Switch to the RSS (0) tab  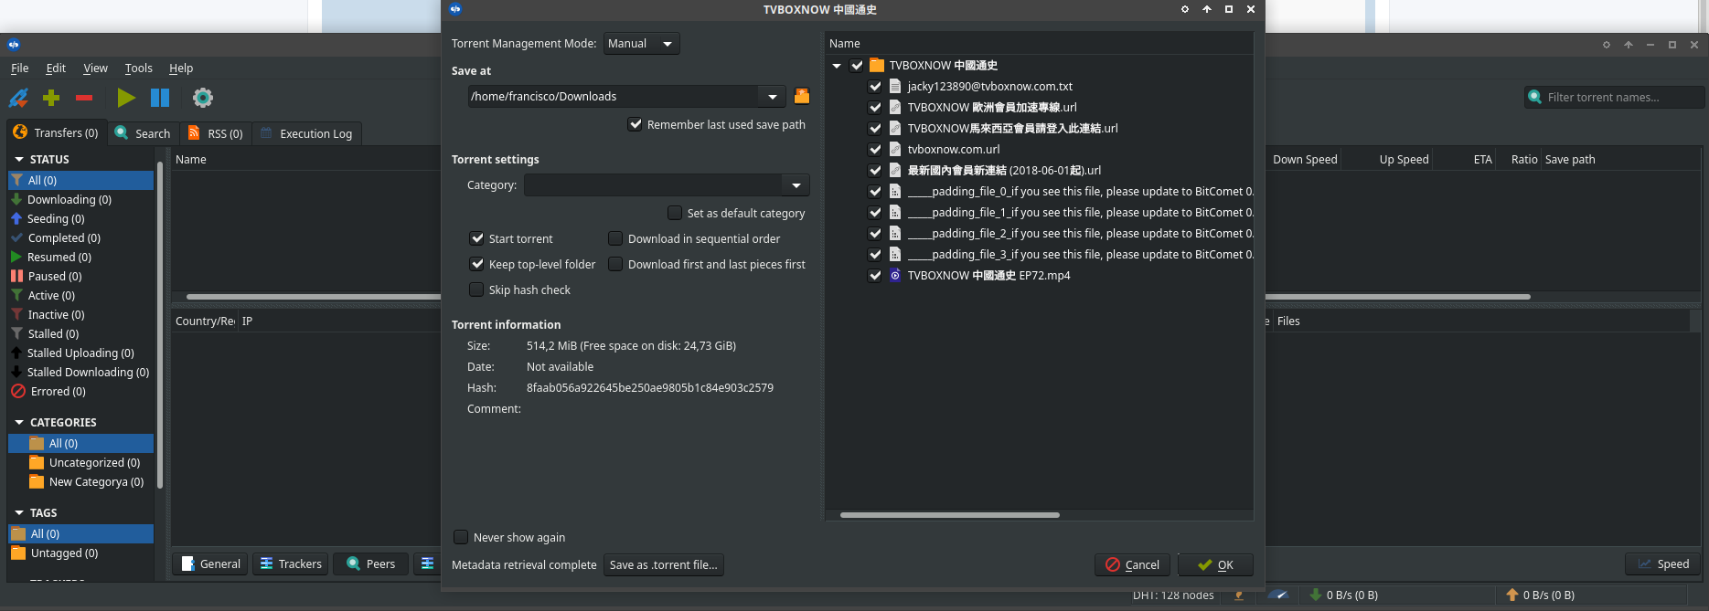pos(216,133)
